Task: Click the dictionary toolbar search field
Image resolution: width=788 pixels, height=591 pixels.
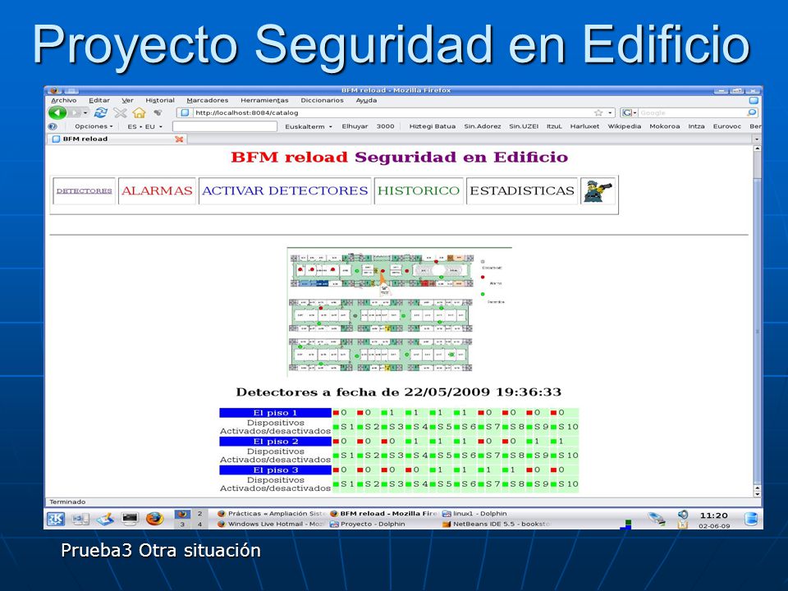Action: point(225,126)
